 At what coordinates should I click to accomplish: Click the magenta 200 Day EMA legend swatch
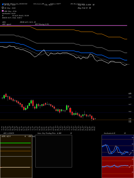coord(3,11)
